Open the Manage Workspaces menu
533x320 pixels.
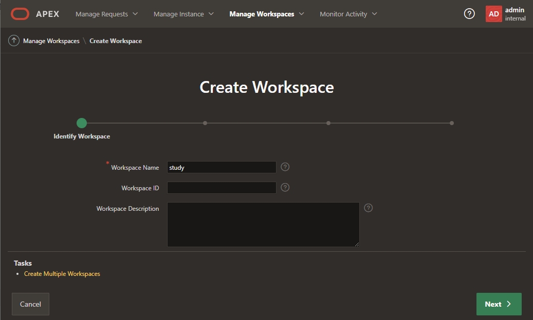click(x=266, y=14)
